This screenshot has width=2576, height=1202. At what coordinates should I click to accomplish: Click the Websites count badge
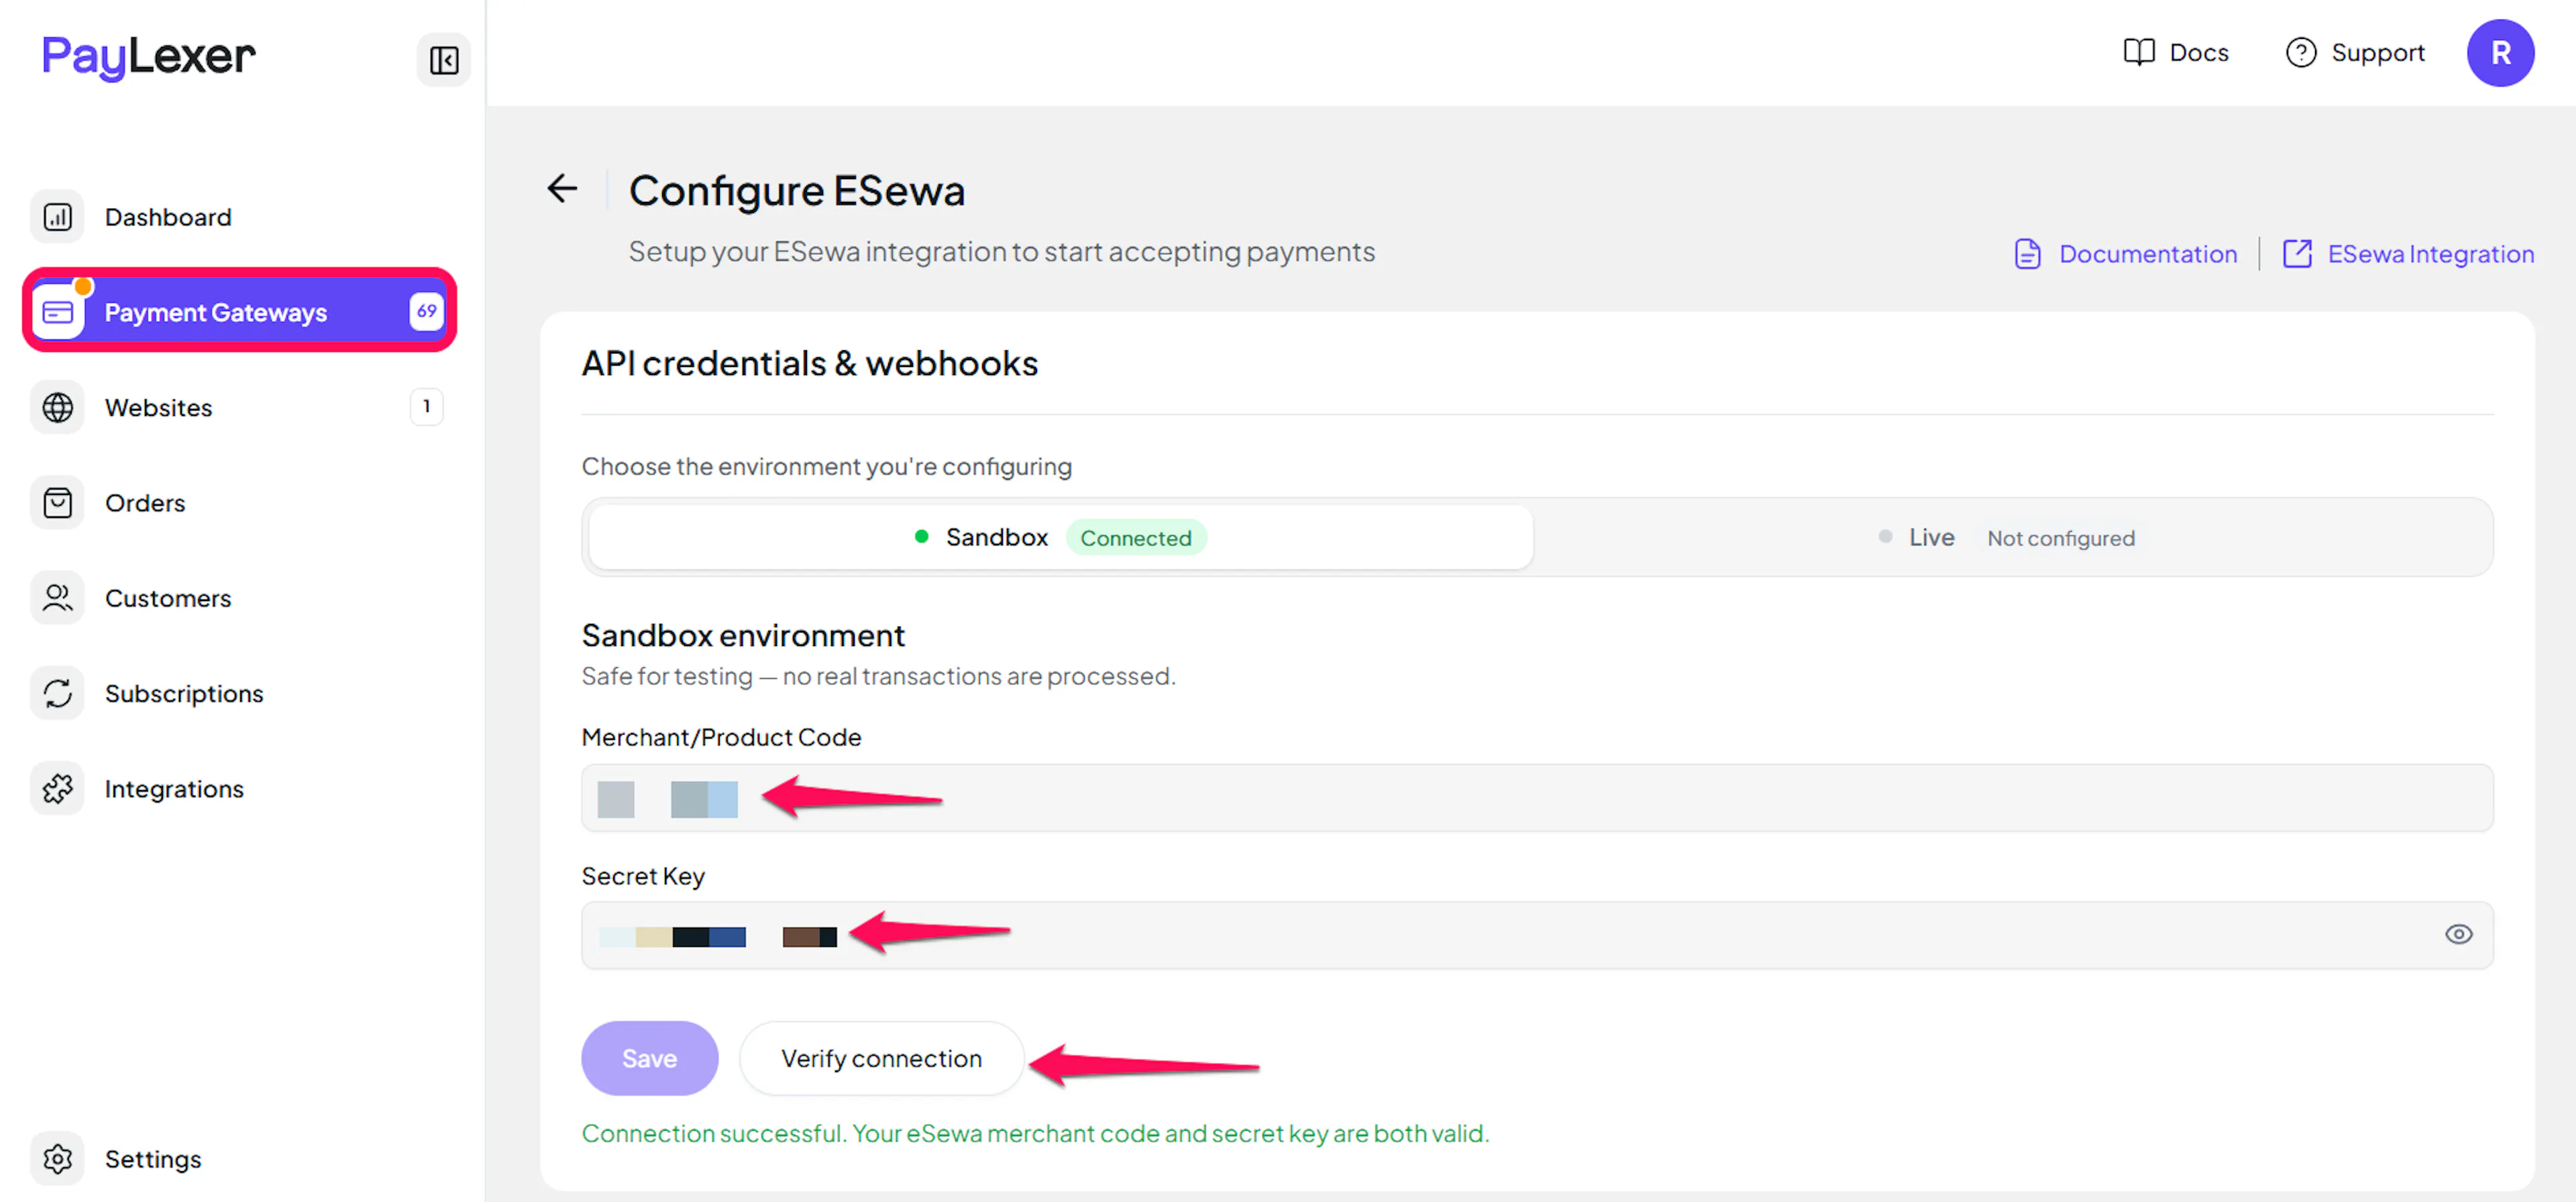426,406
